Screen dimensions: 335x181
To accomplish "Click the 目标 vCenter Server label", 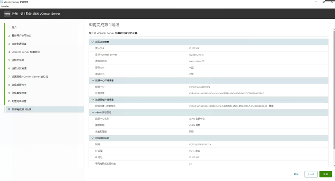I will pos(106,55).
